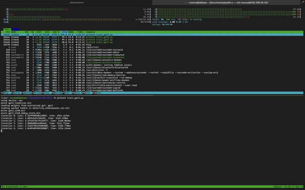Click the 'wrote gpt2_tokenizer.bin' output line
This screenshot has height=190, width=305.
[16, 103]
